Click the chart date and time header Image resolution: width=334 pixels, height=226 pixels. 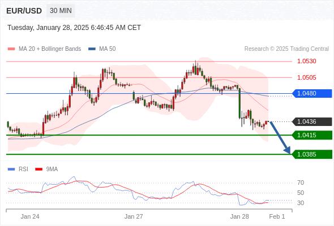tap(74, 28)
